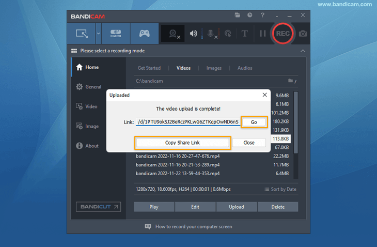Viewport: 377px width, 247px height.
Task: Click the Image settings sidebar icon
Action: 80,126
